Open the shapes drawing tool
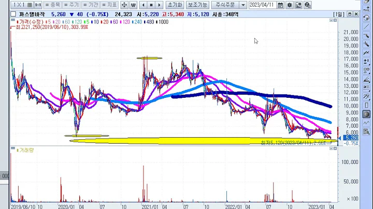373x209 pixels. tap(366, 70)
